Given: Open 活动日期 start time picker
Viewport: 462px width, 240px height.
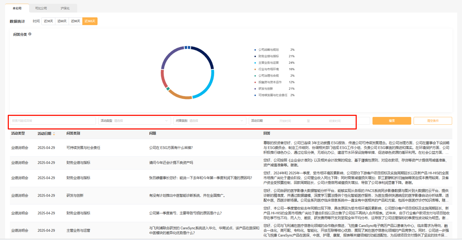Looking at the screenshot, I should [x=285, y=121].
